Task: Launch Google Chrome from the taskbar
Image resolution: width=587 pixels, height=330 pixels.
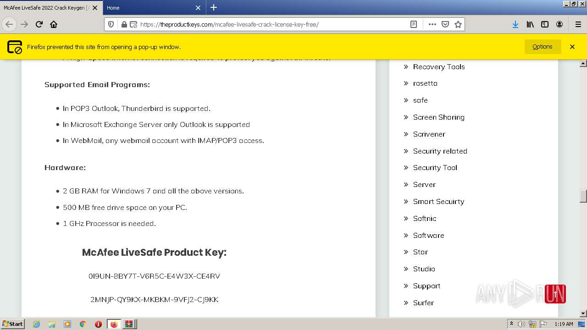Action: click(83, 324)
